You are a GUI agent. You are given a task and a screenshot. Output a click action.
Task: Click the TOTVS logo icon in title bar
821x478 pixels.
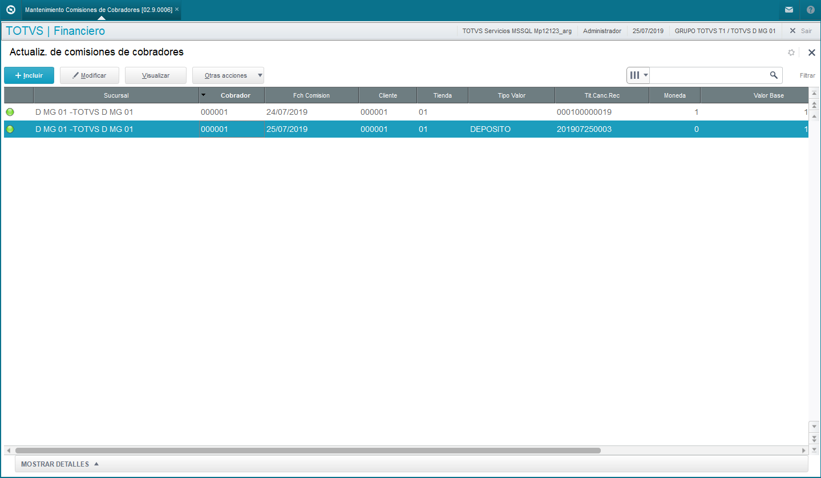[x=10, y=10]
